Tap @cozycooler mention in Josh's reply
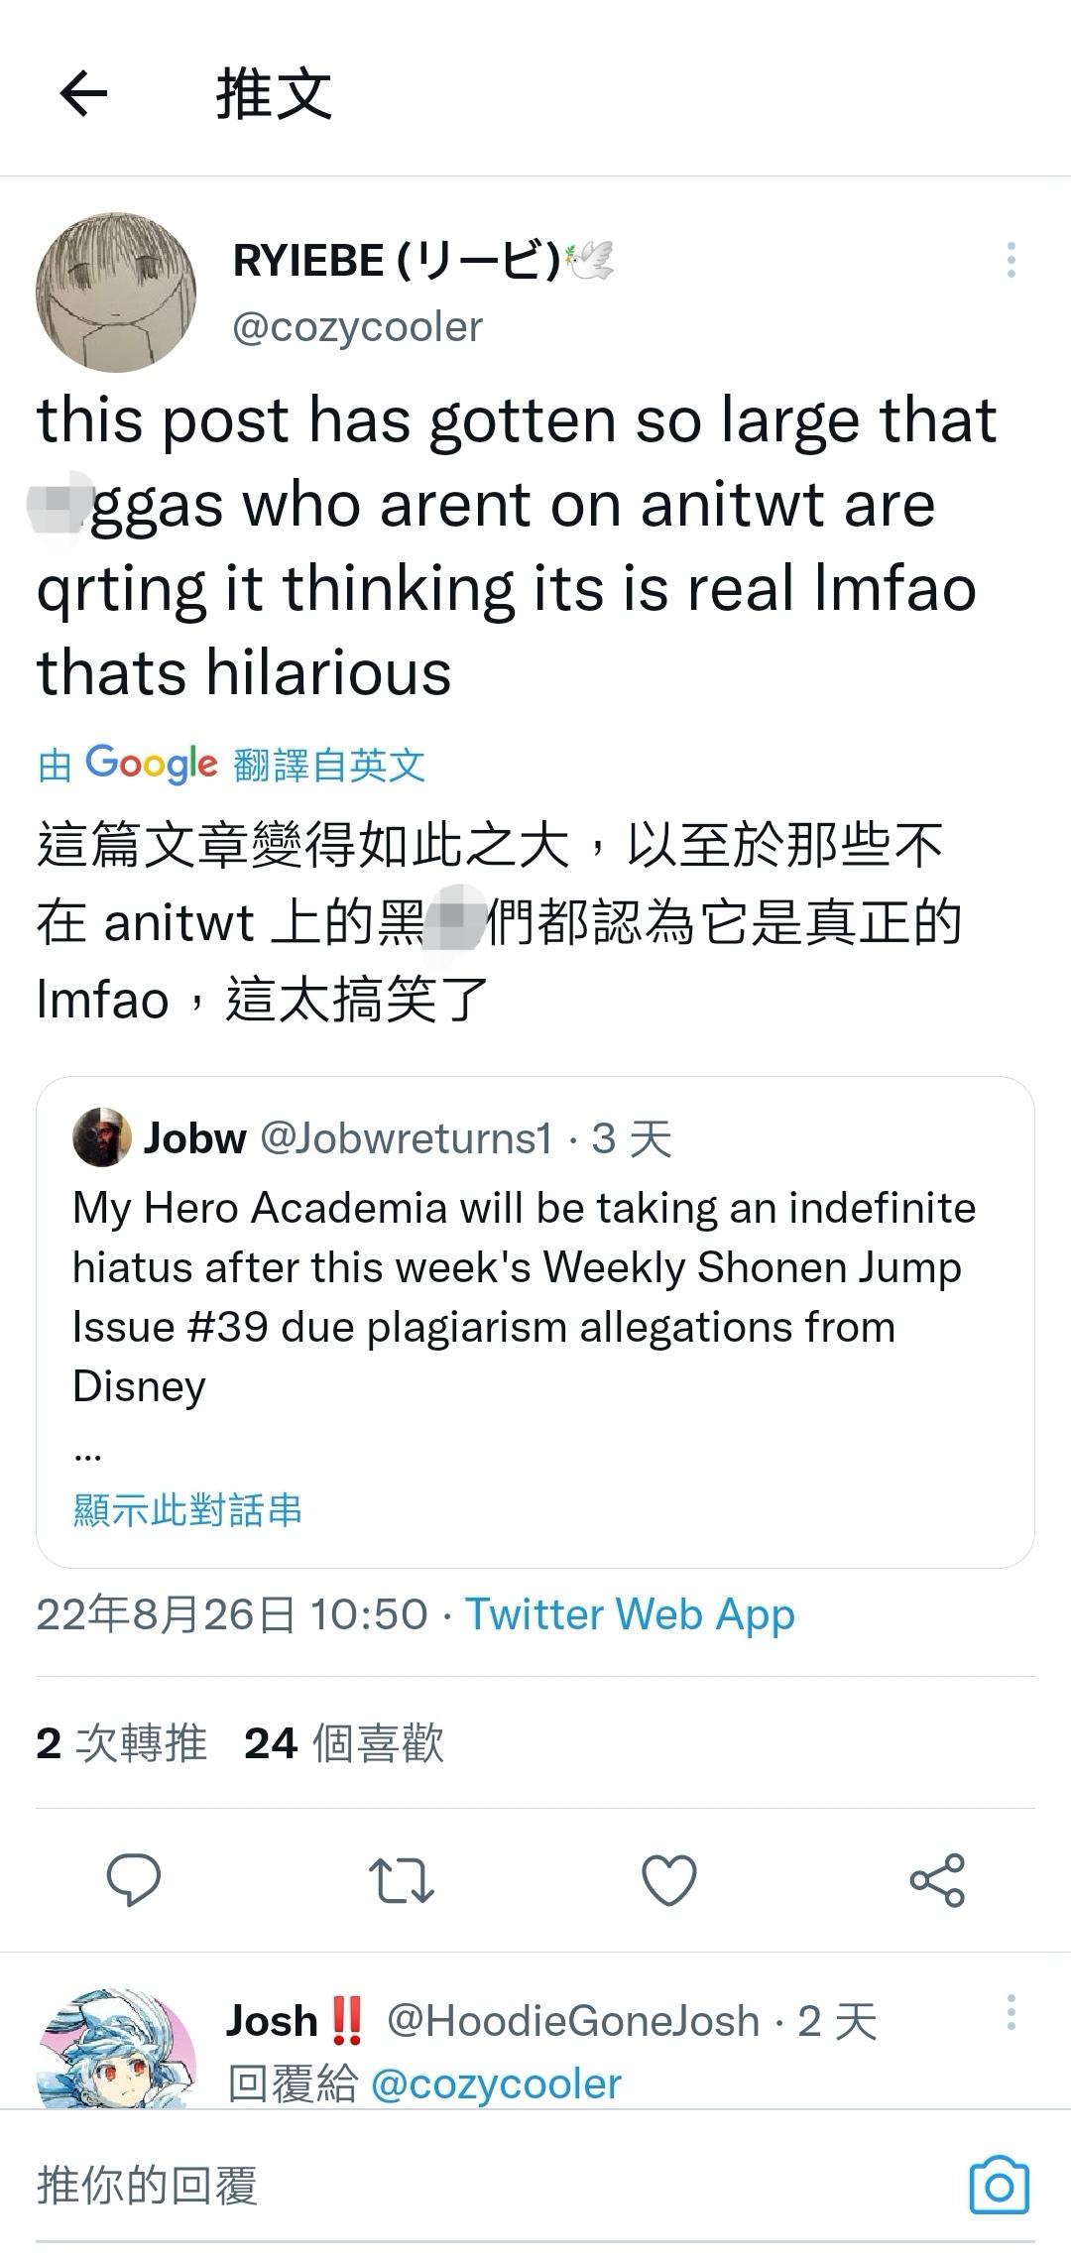 (496, 2083)
